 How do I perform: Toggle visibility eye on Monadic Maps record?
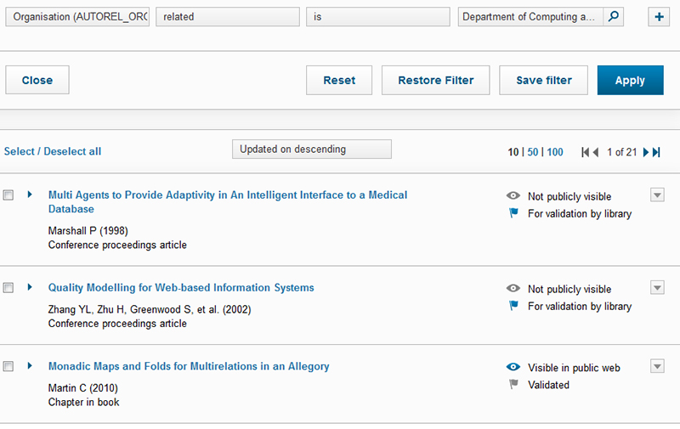513,367
